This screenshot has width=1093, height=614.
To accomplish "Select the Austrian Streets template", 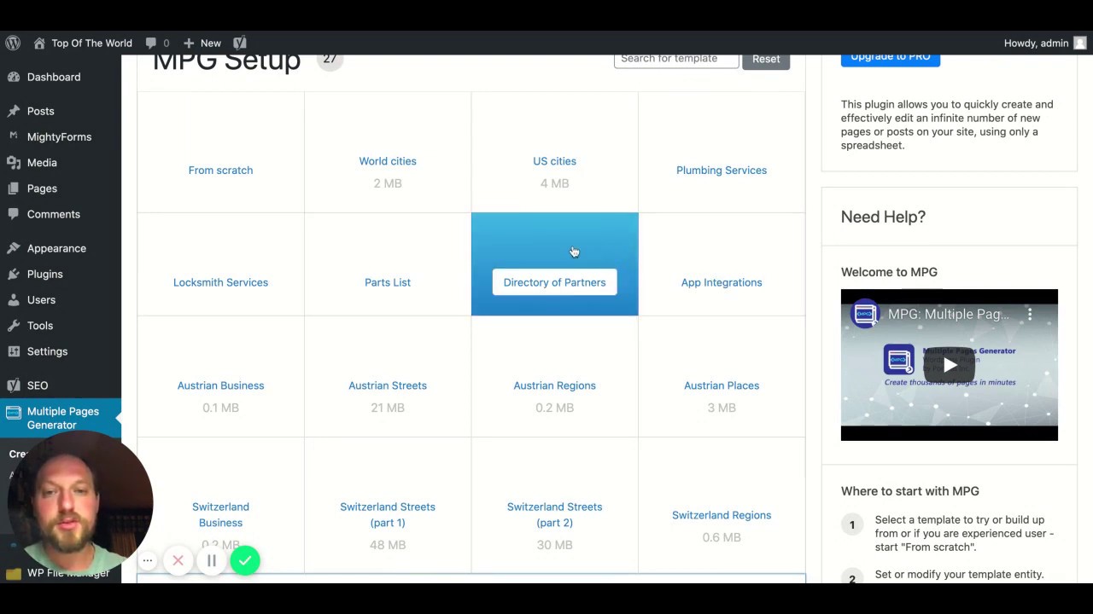I will (x=388, y=385).
